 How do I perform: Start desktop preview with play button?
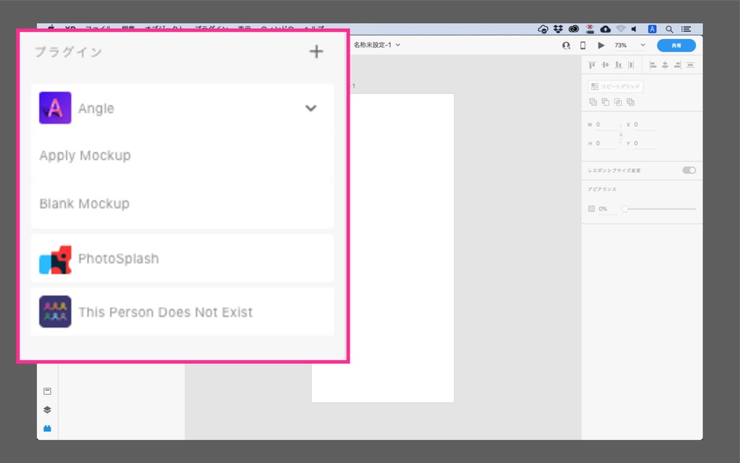(x=601, y=46)
